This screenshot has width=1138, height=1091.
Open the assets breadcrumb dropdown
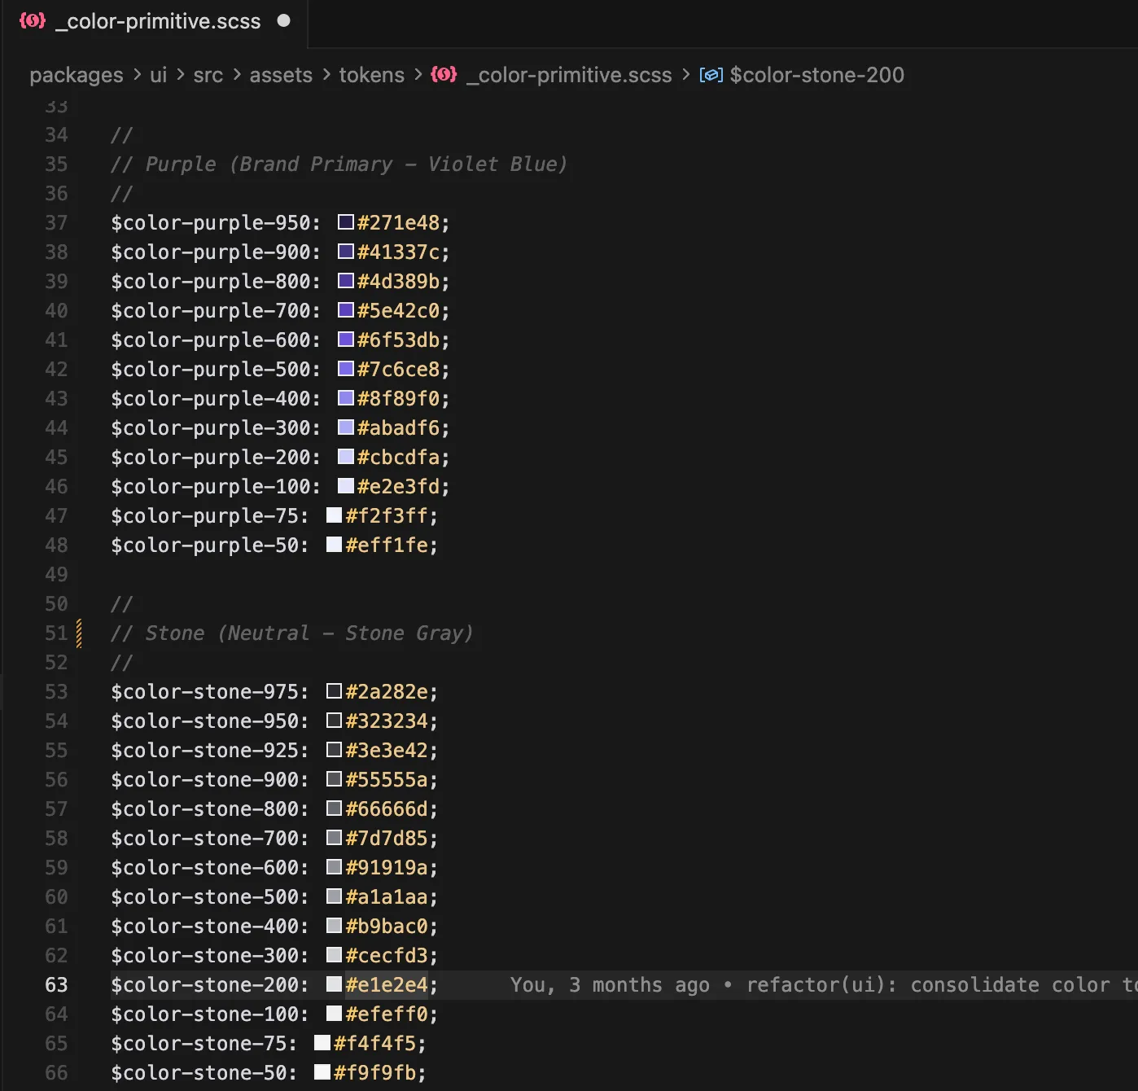pyautogui.click(x=281, y=75)
